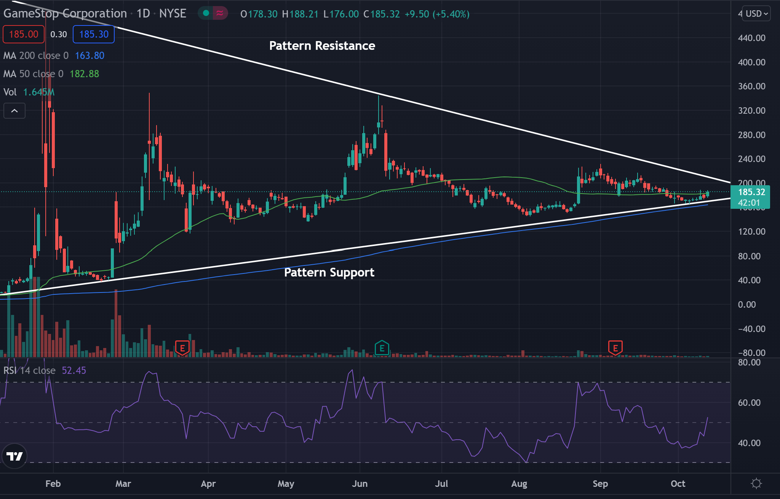
Task: Click the 0.30 spread value
Action: 59,34
